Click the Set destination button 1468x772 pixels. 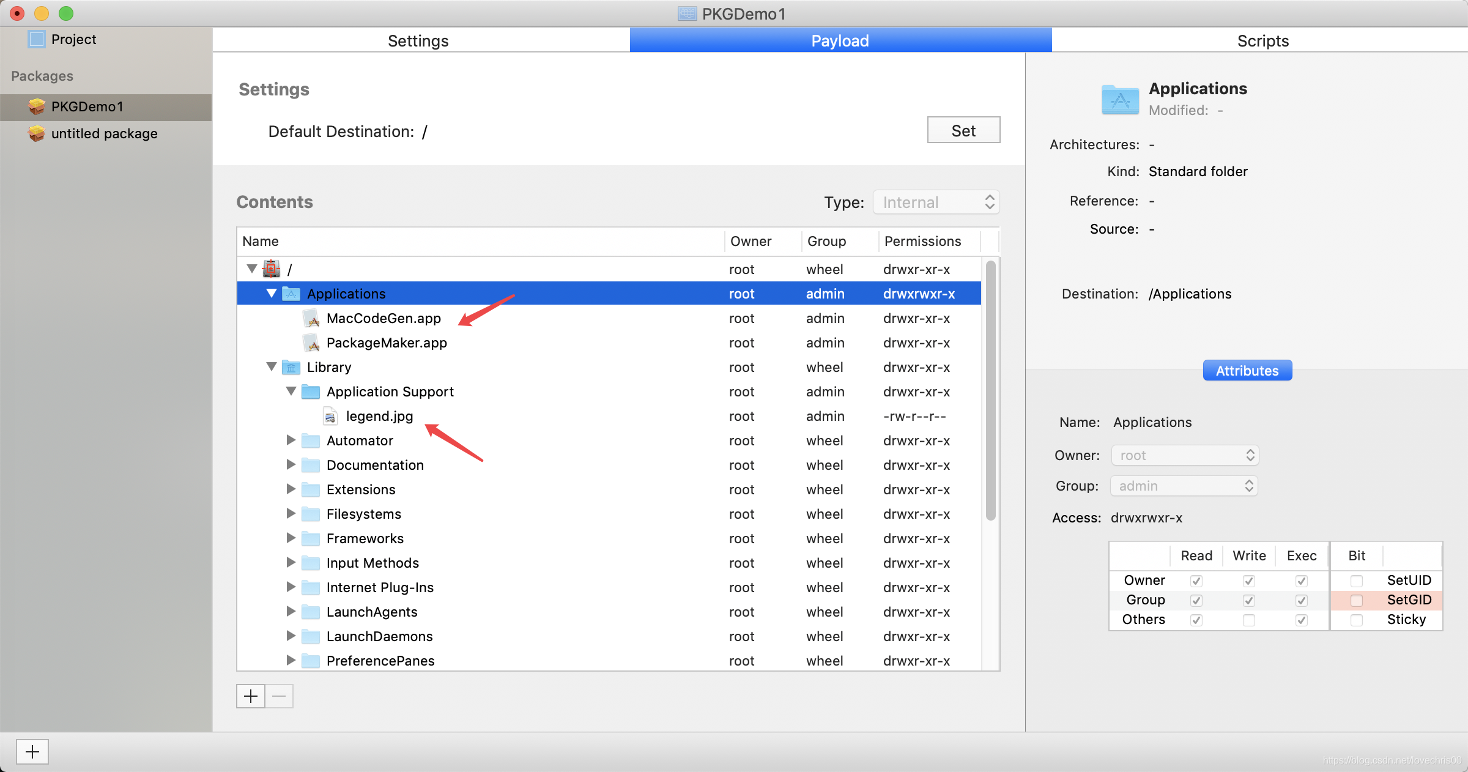coord(963,130)
